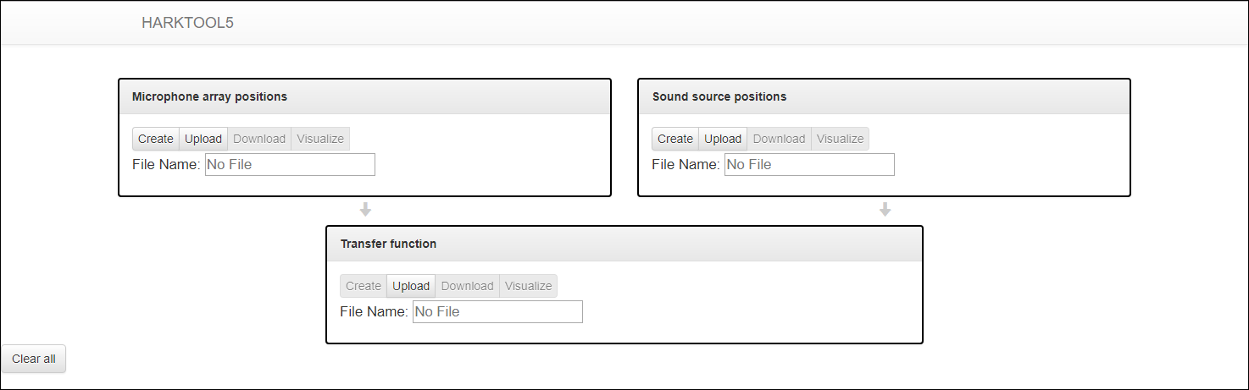This screenshot has width=1249, height=390.
Task: Click the HARKTOOL5 brand link
Action: coord(187,23)
